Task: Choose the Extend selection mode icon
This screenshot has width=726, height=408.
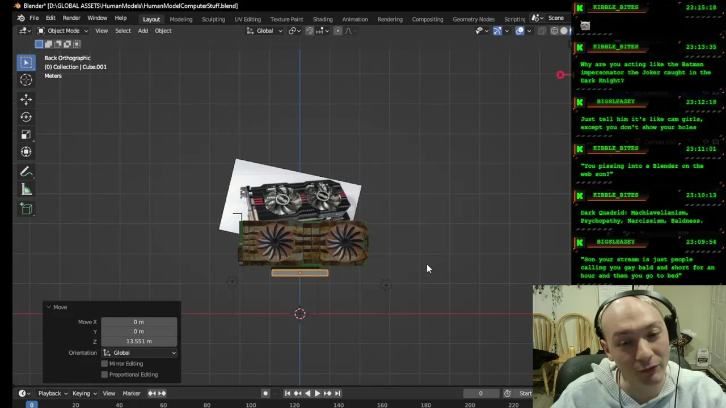Action: pos(48,44)
